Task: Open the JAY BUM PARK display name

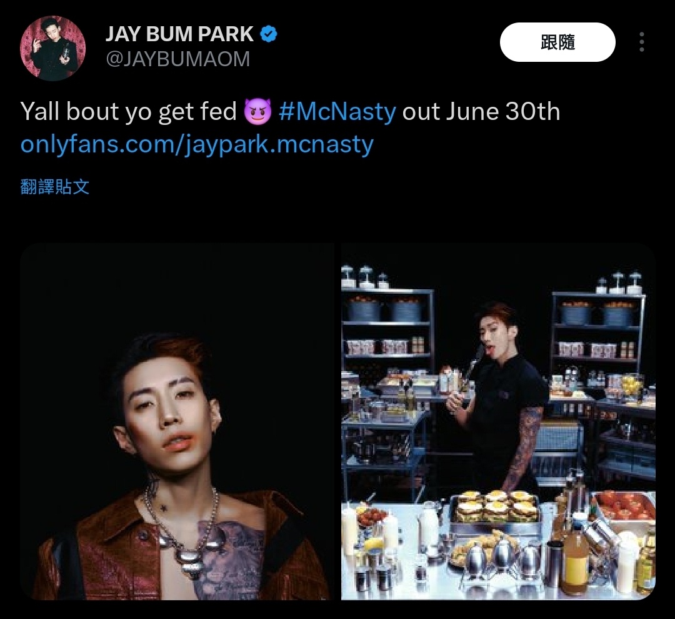Action: 179,34
